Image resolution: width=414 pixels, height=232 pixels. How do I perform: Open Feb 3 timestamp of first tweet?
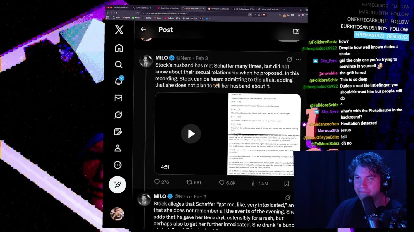pos(202,58)
